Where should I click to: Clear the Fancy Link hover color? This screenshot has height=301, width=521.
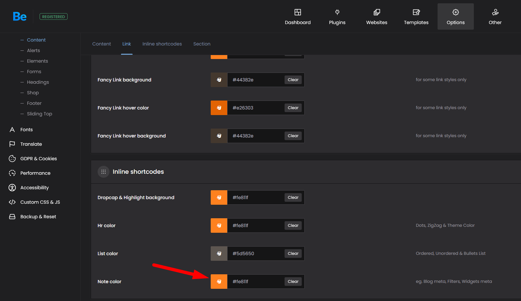[x=293, y=108]
